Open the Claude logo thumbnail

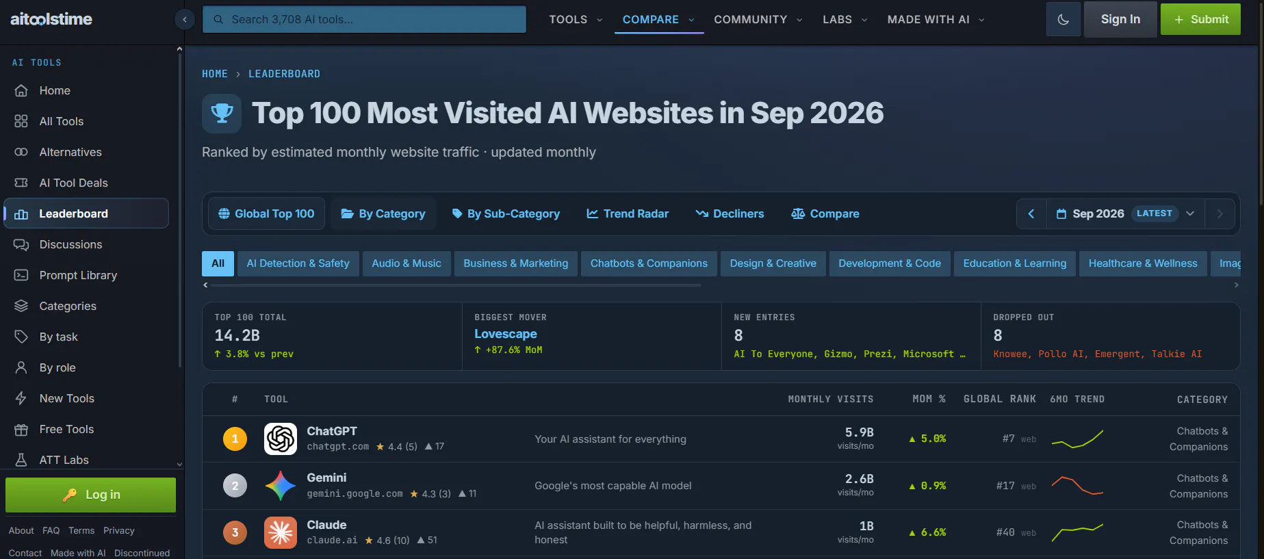281,532
